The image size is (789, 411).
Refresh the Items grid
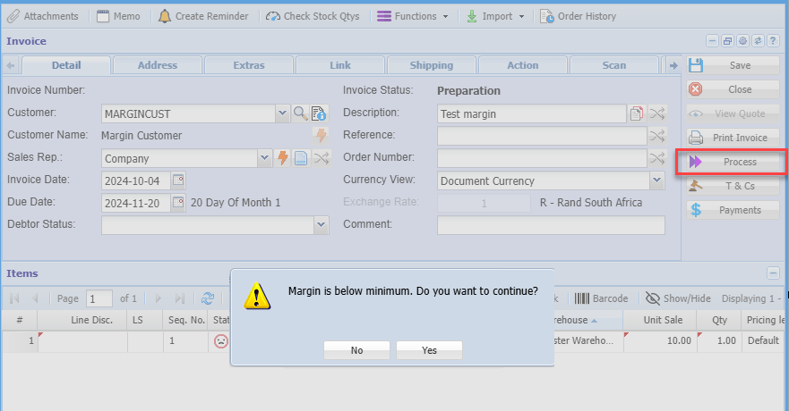pyautogui.click(x=208, y=298)
